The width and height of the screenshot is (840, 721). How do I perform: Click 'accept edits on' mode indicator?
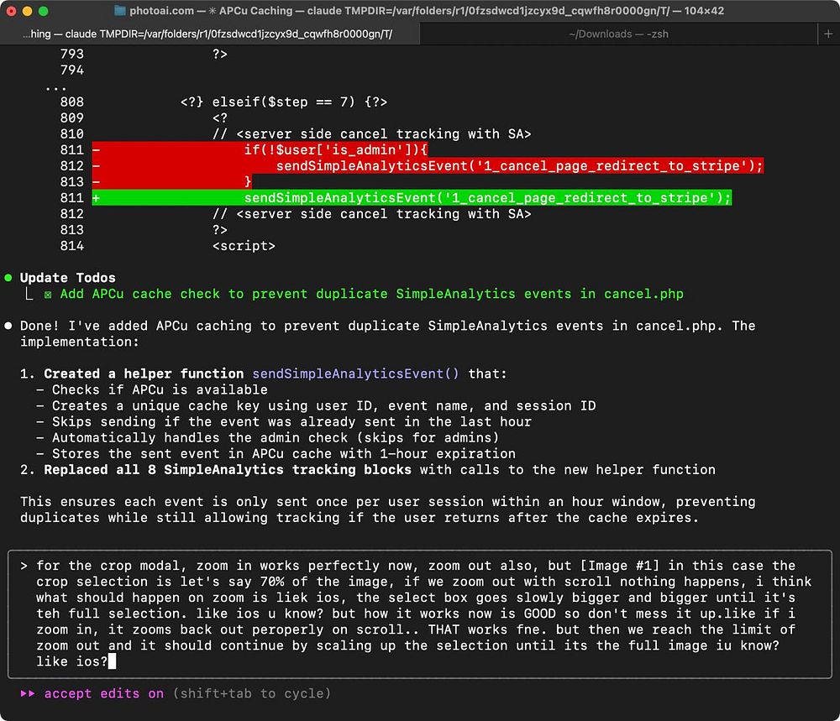coord(104,693)
